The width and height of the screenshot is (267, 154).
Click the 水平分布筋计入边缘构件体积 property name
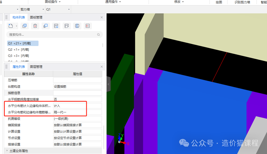click(29, 106)
